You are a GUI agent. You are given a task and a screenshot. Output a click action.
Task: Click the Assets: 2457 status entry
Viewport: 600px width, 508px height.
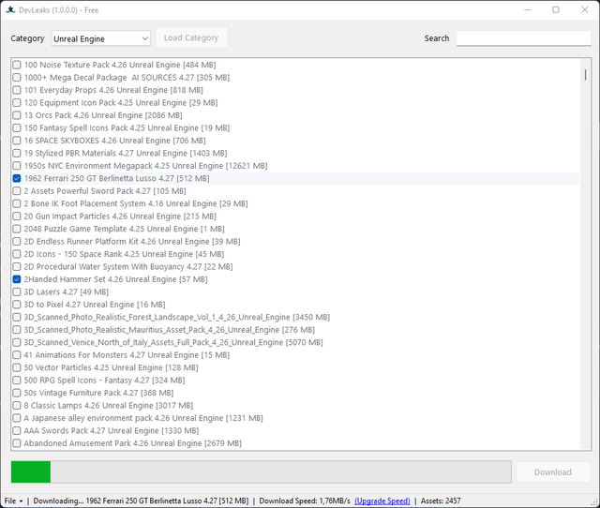pyautogui.click(x=441, y=501)
